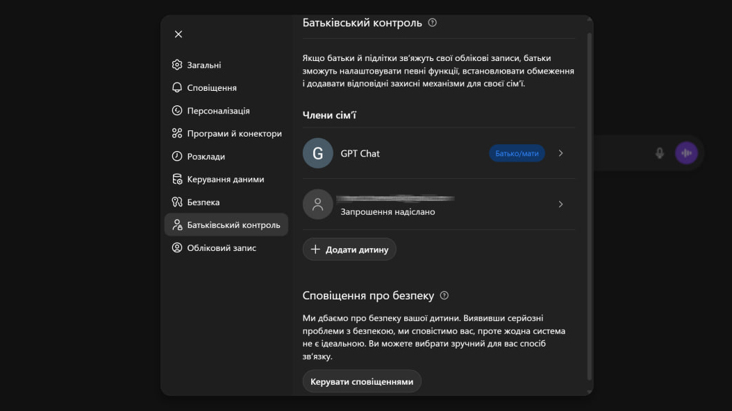Image resolution: width=732 pixels, height=411 pixels.
Task: Click the Додати дитину button
Action: 349,249
